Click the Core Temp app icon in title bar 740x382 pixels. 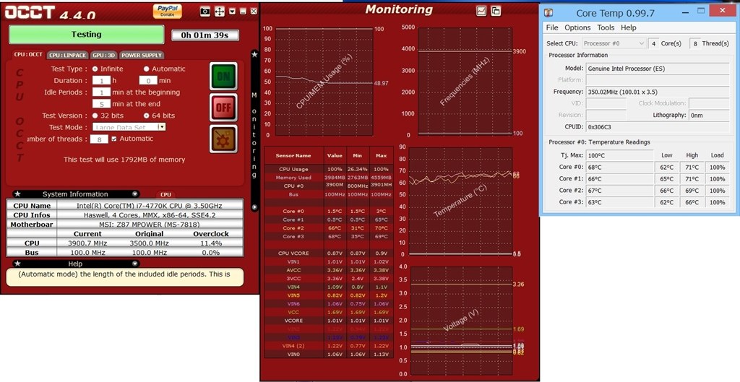(x=549, y=13)
